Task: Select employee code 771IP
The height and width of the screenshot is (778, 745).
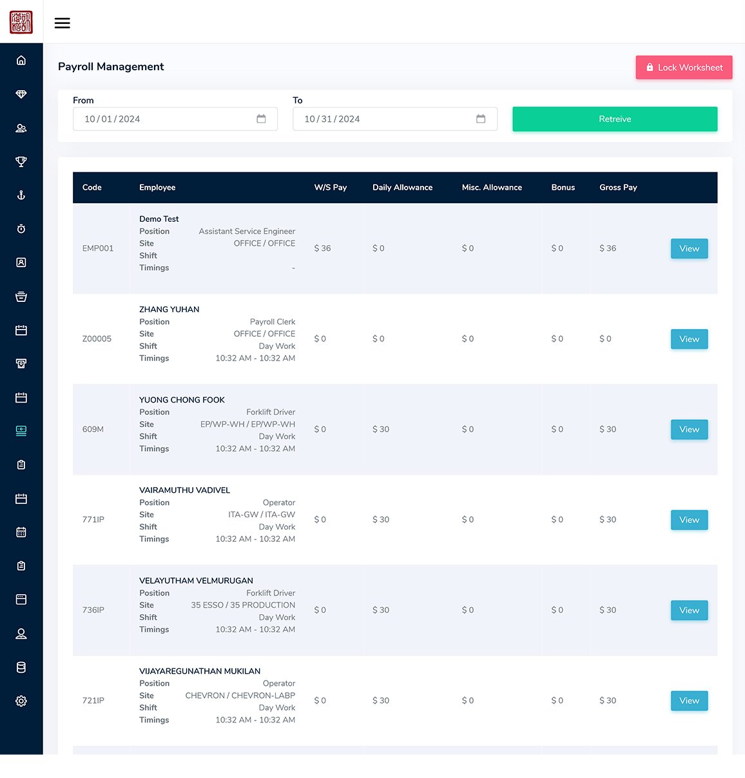Action: click(x=93, y=519)
